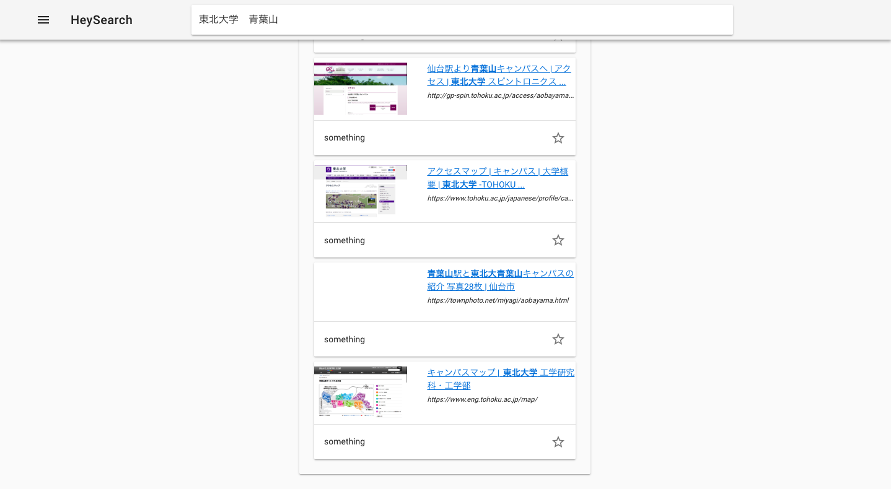The width and height of the screenshot is (891, 489).
Task: Open the 青葉山駅と東北大青葉山キャンパスの紹介 link
Action: click(501, 280)
